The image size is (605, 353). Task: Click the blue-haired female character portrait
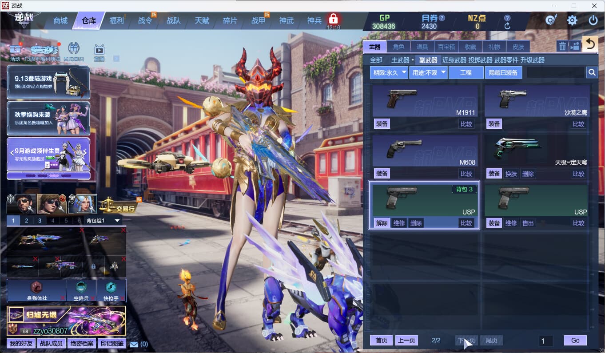pos(82,204)
